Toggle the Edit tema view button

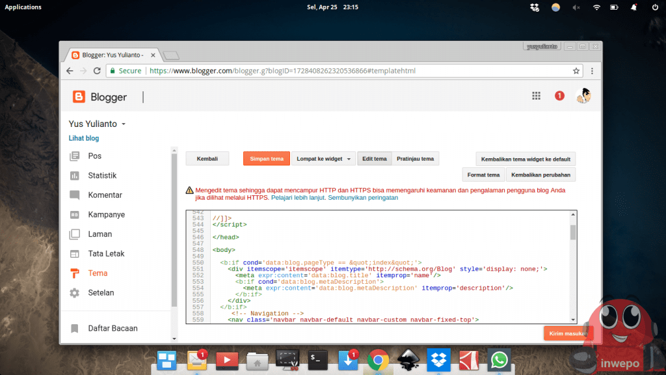click(375, 158)
